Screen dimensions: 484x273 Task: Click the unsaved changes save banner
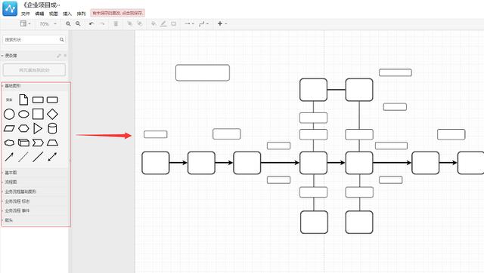point(117,14)
